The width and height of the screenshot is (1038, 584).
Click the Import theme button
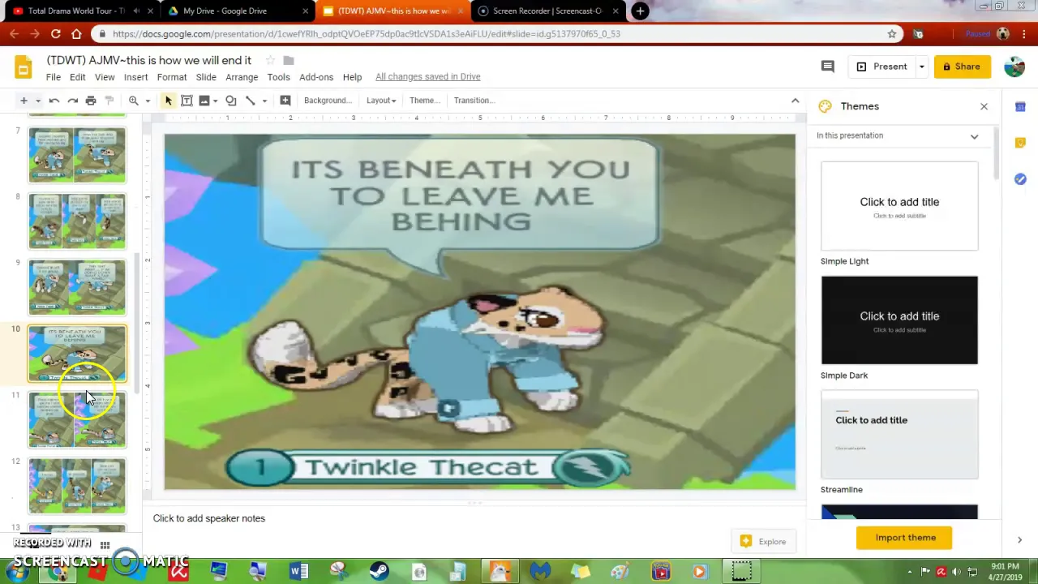[904, 538]
